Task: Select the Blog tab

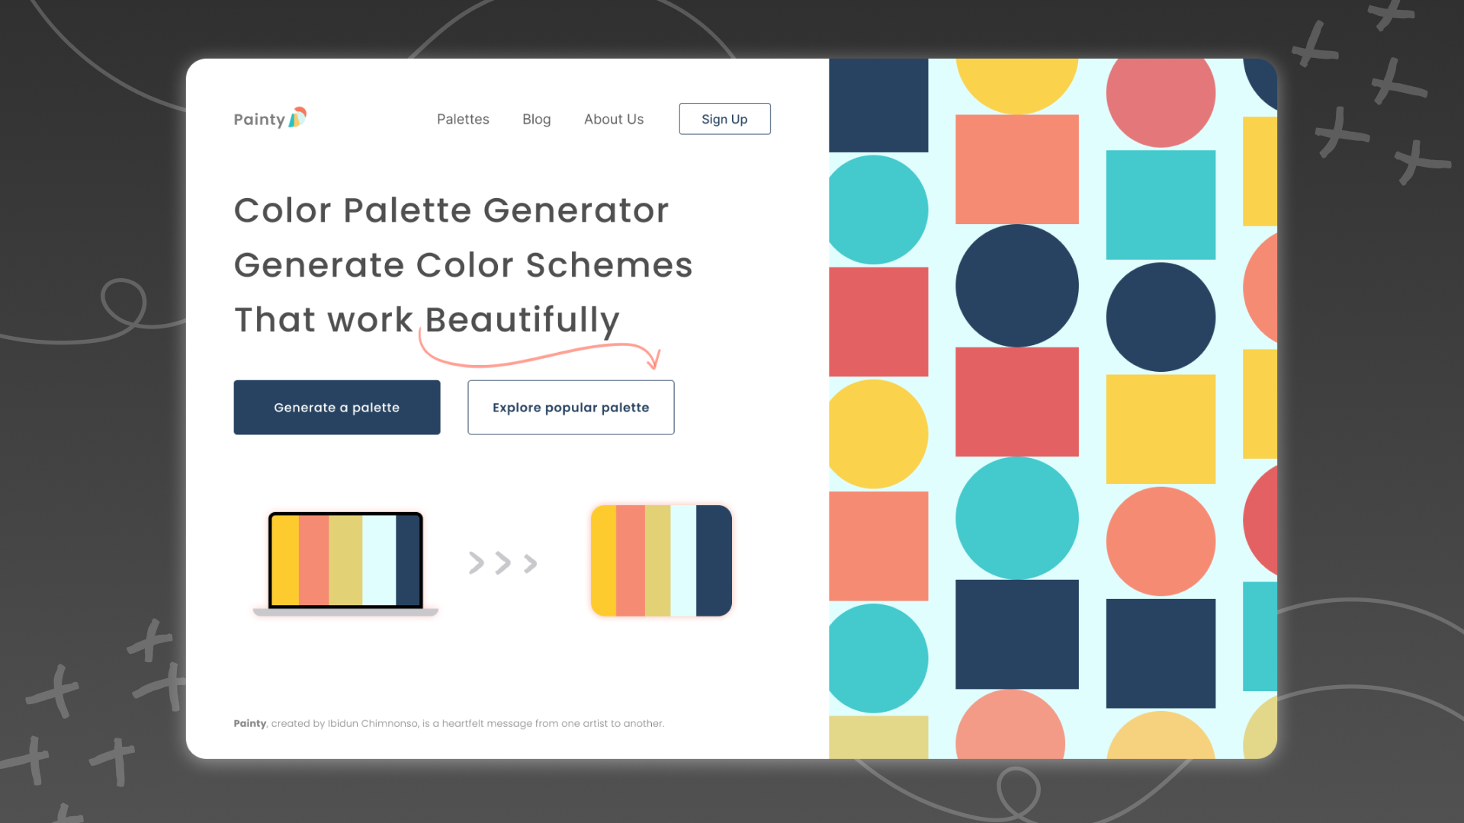Action: 536,119
